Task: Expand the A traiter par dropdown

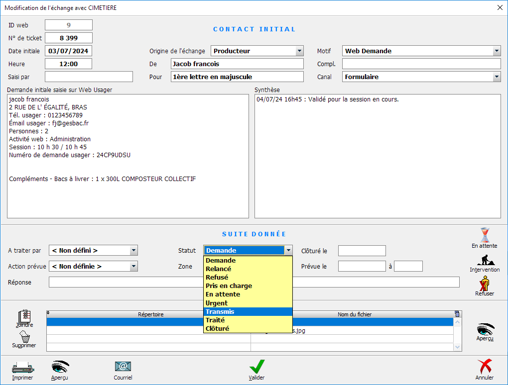Action: 133,251
